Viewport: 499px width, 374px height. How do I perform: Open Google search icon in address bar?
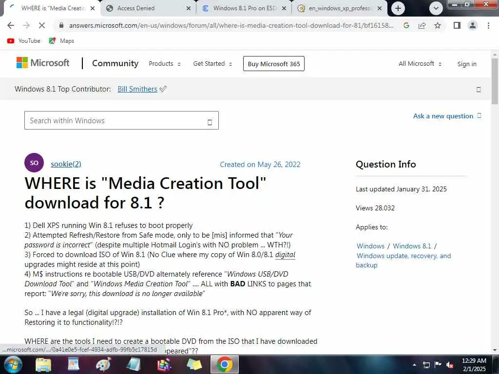click(x=406, y=25)
